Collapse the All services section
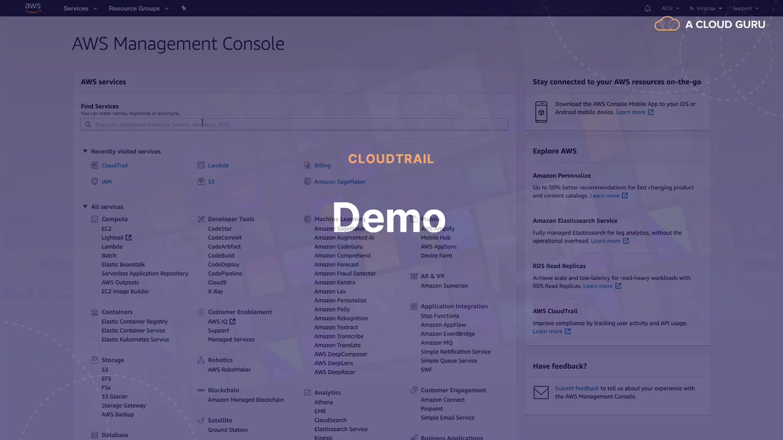783x440 pixels. pos(85,207)
